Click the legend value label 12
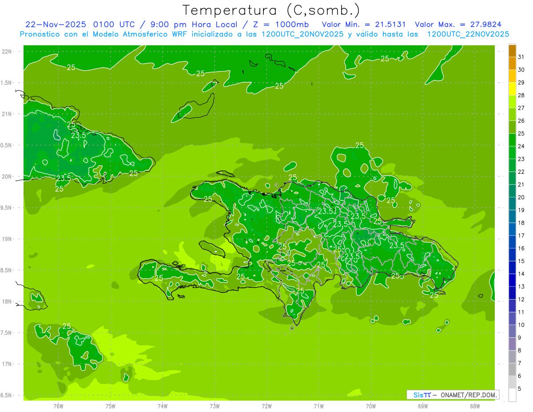The width and height of the screenshot is (533, 412). [521, 300]
